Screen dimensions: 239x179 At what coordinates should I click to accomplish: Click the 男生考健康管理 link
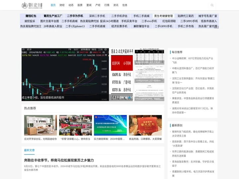coord(163,16)
